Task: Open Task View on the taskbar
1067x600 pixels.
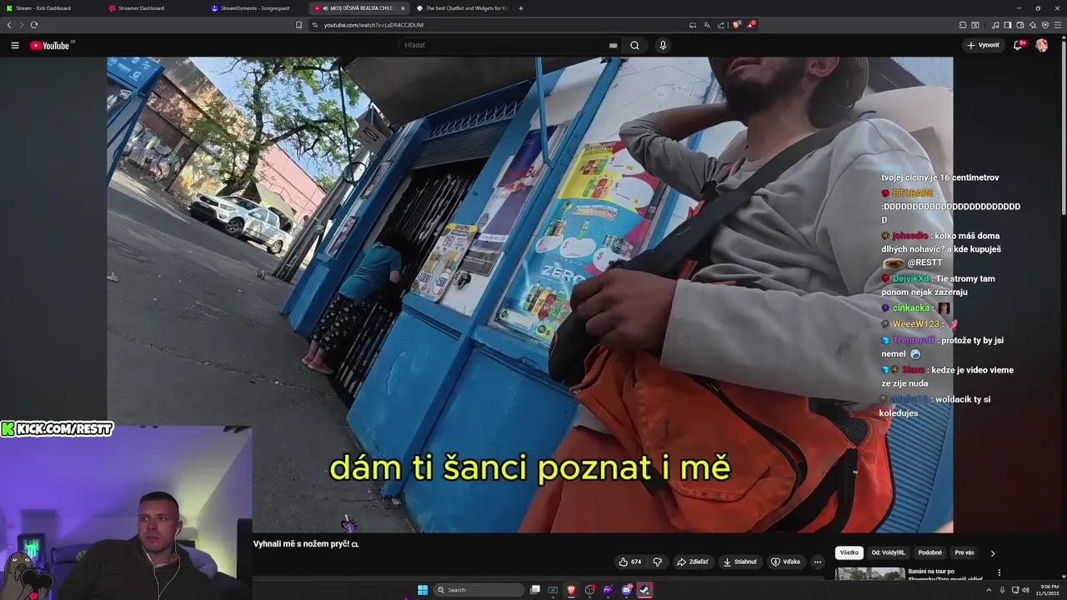Action: pyautogui.click(x=535, y=590)
